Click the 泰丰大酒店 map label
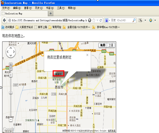159x133 pixels. (75, 126)
